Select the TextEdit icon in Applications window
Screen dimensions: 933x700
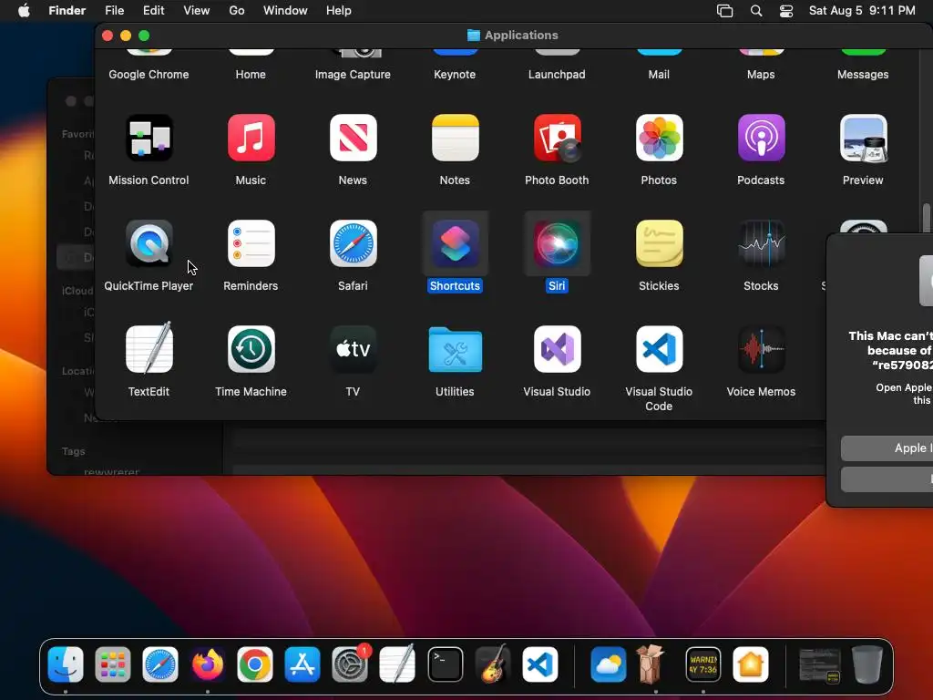149,349
